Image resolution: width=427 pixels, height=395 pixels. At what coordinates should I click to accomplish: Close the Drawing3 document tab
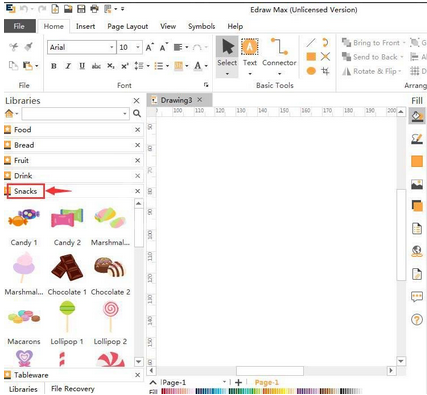click(x=200, y=100)
